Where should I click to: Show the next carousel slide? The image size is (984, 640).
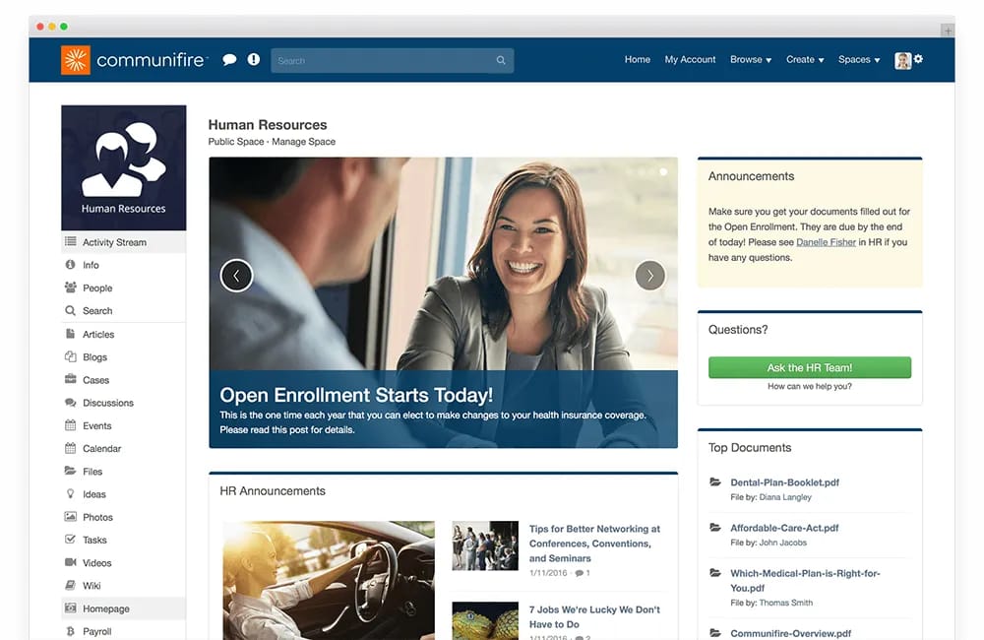click(x=650, y=275)
